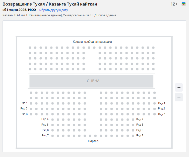The height and width of the screenshot is (157, 189).
Task: Click the wallet icon beside 12+
Action: [183, 4]
